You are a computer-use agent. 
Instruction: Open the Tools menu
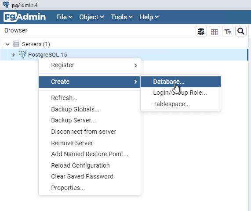[122, 17]
